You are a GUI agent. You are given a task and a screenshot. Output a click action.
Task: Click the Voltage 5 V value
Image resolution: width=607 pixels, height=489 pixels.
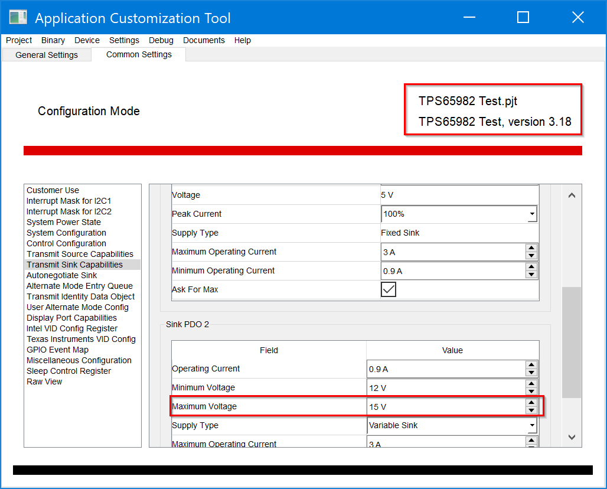pos(387,195)
